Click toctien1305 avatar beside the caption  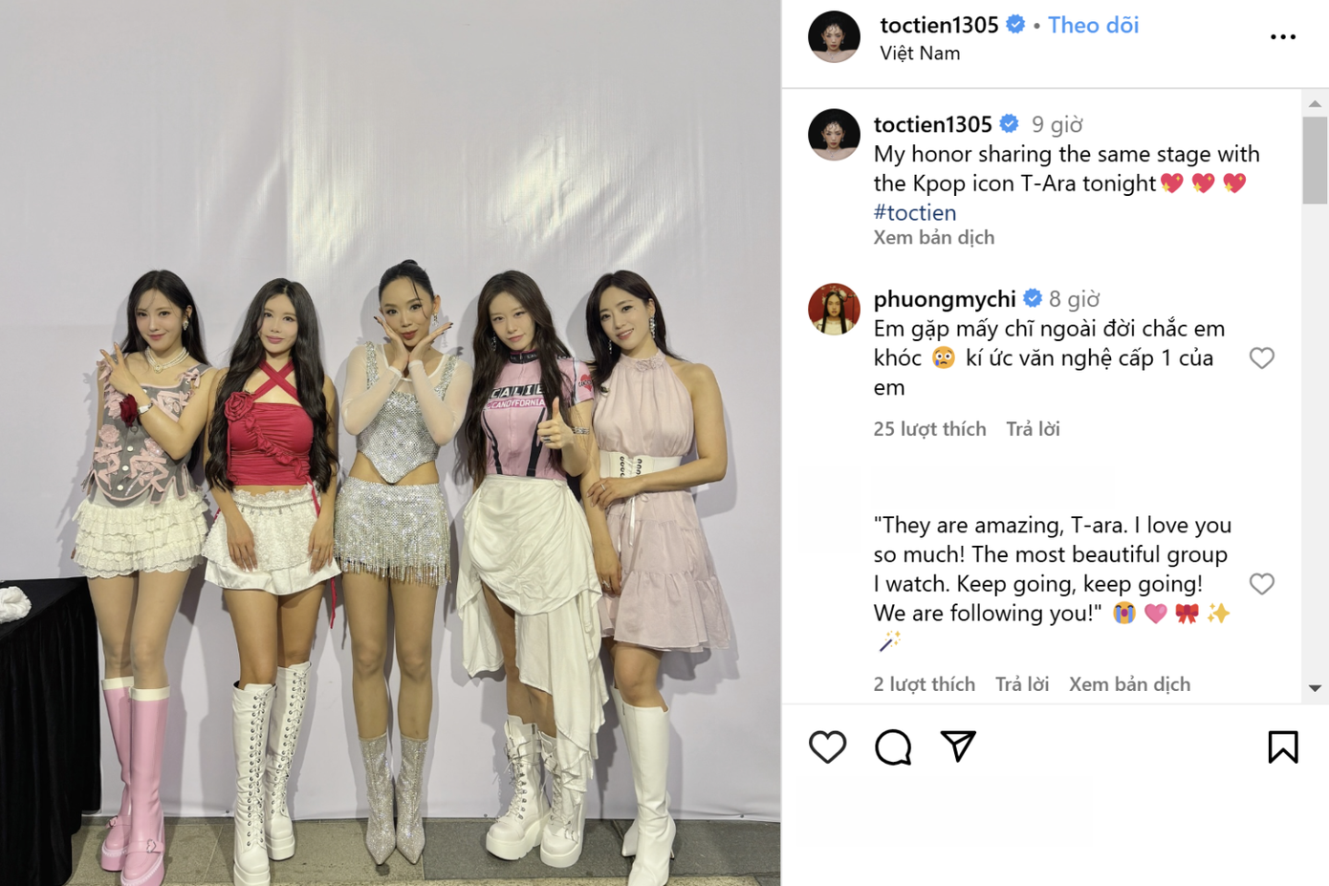click(834, 135)
